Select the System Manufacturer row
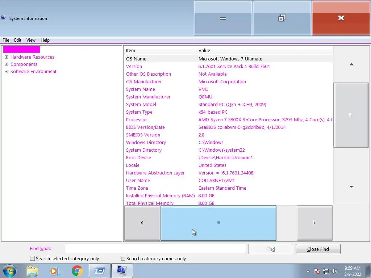 point(229,97)
